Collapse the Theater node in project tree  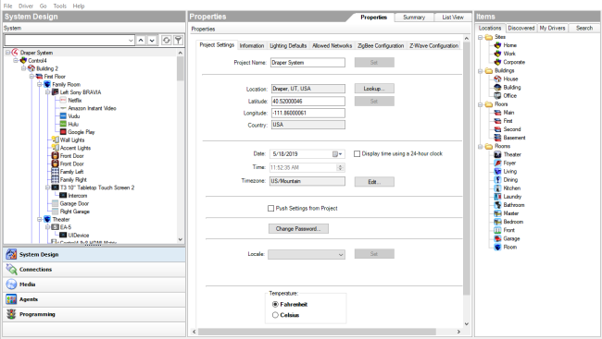(x=40, y=220)
